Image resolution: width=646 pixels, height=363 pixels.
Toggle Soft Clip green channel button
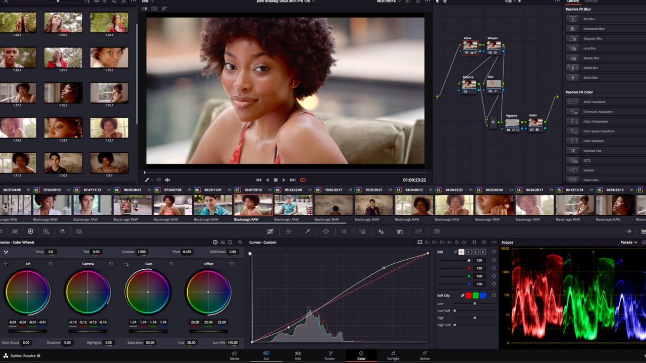[475, 295]
